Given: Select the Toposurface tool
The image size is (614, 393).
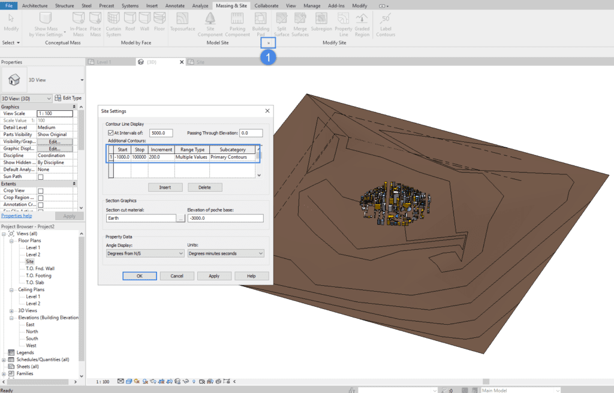Looking at the screenshot, I should 183,23.
